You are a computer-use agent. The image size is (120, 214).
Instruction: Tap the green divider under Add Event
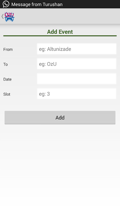[60, 36]
